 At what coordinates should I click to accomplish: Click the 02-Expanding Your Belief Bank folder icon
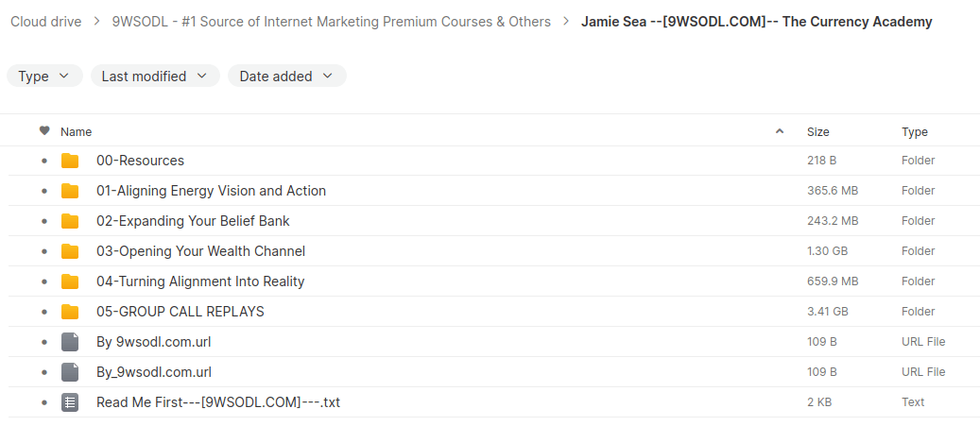click(x=70, y=221)
